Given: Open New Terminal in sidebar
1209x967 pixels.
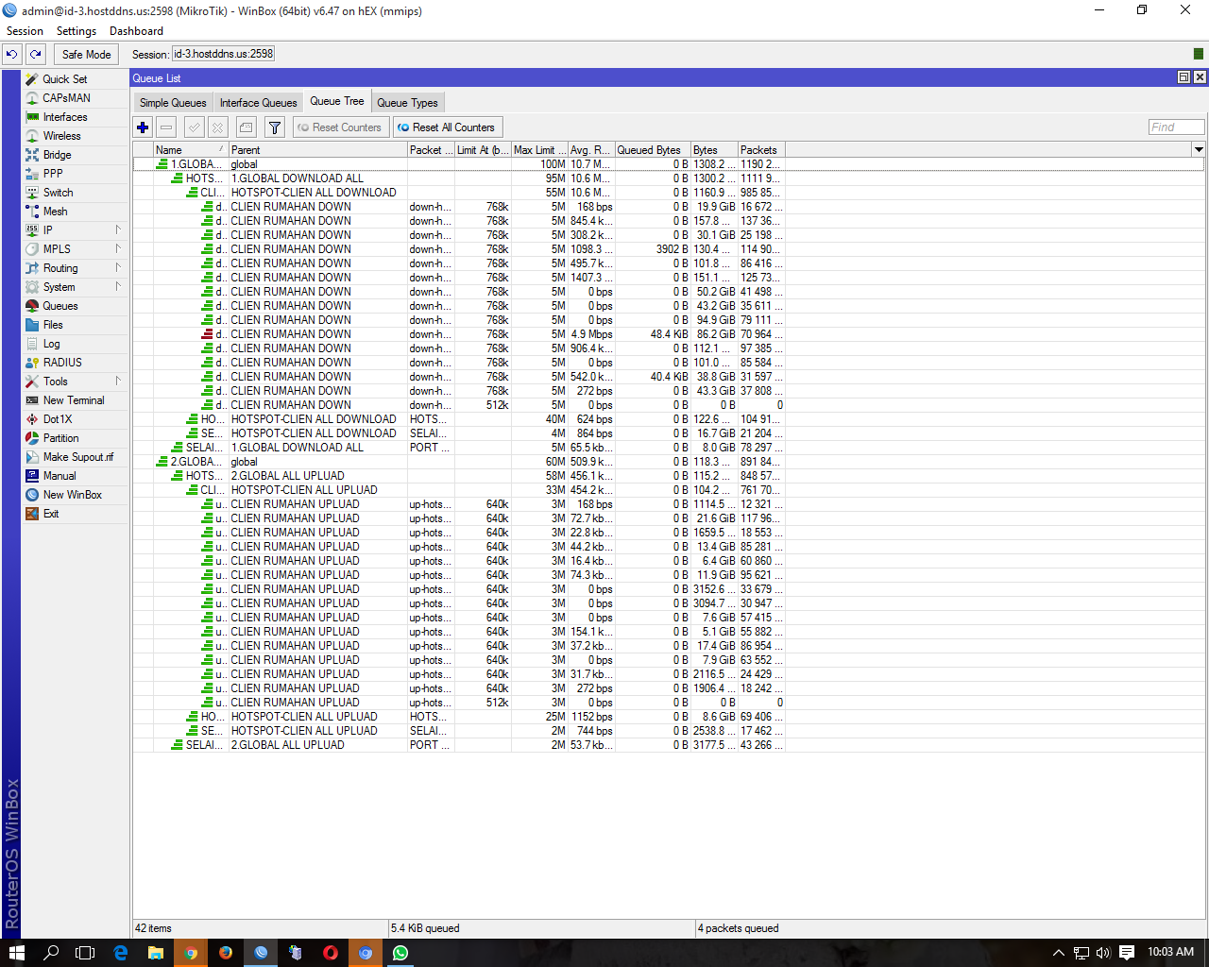Looking at the screenshot, I should [74, 400].
